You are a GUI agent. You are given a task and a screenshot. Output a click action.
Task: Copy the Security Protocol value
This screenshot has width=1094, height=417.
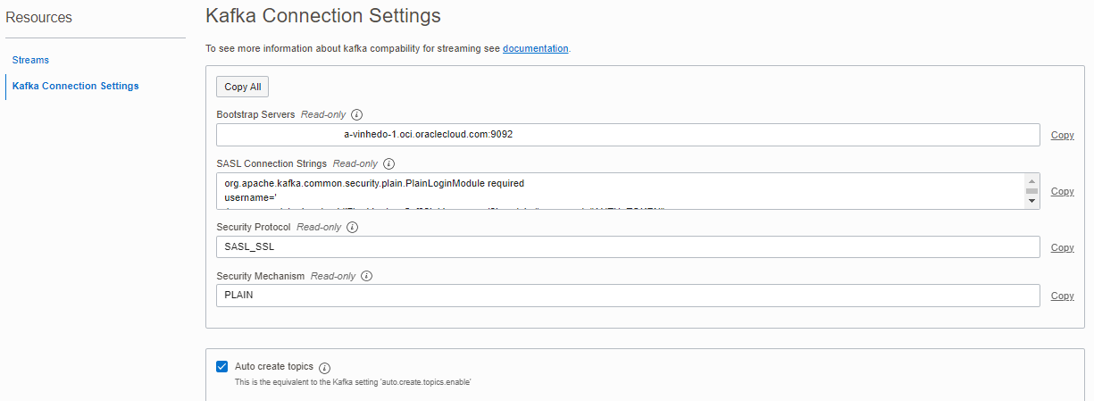pos(1062,247)
